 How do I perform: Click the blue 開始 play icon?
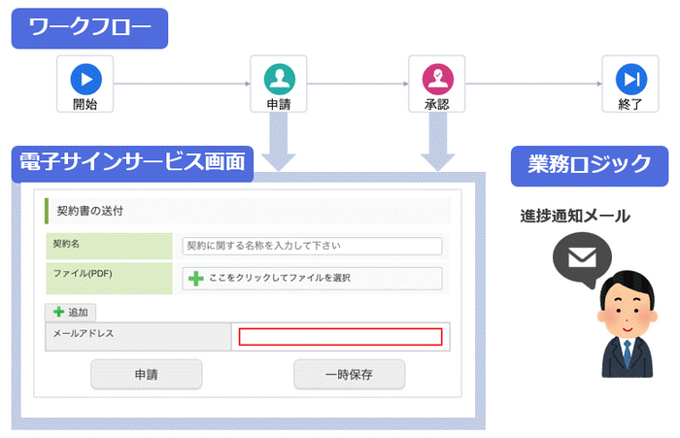[85, 79]
